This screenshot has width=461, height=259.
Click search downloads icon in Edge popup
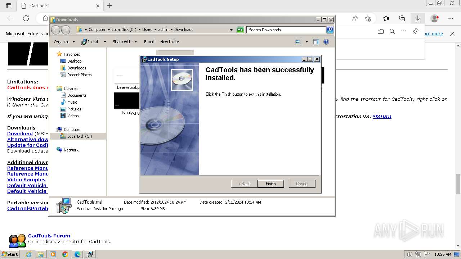(392, 32)
